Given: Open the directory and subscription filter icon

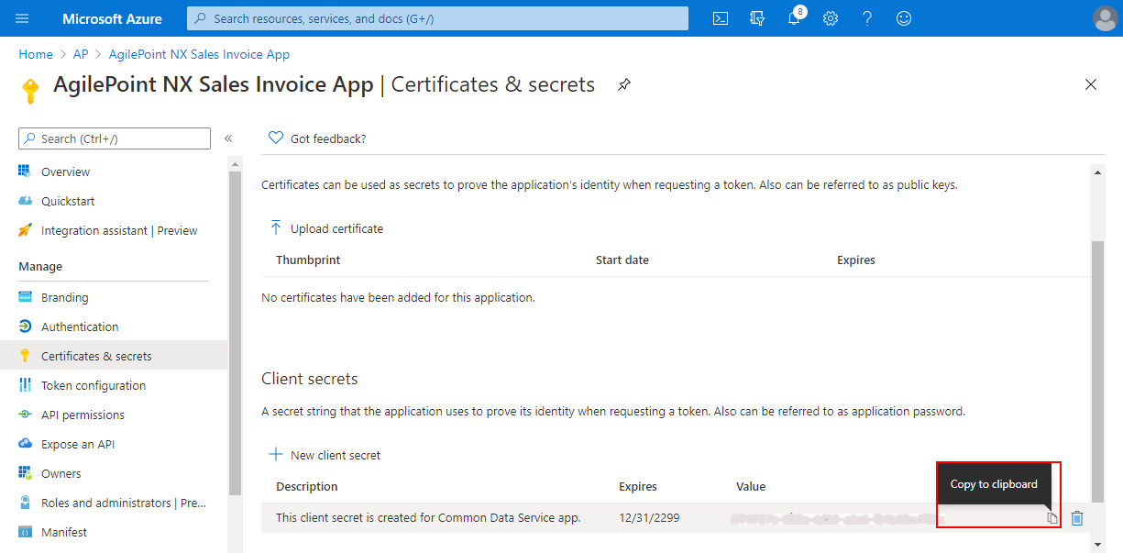Looking at the screenshot, I should tap(757, 18).
